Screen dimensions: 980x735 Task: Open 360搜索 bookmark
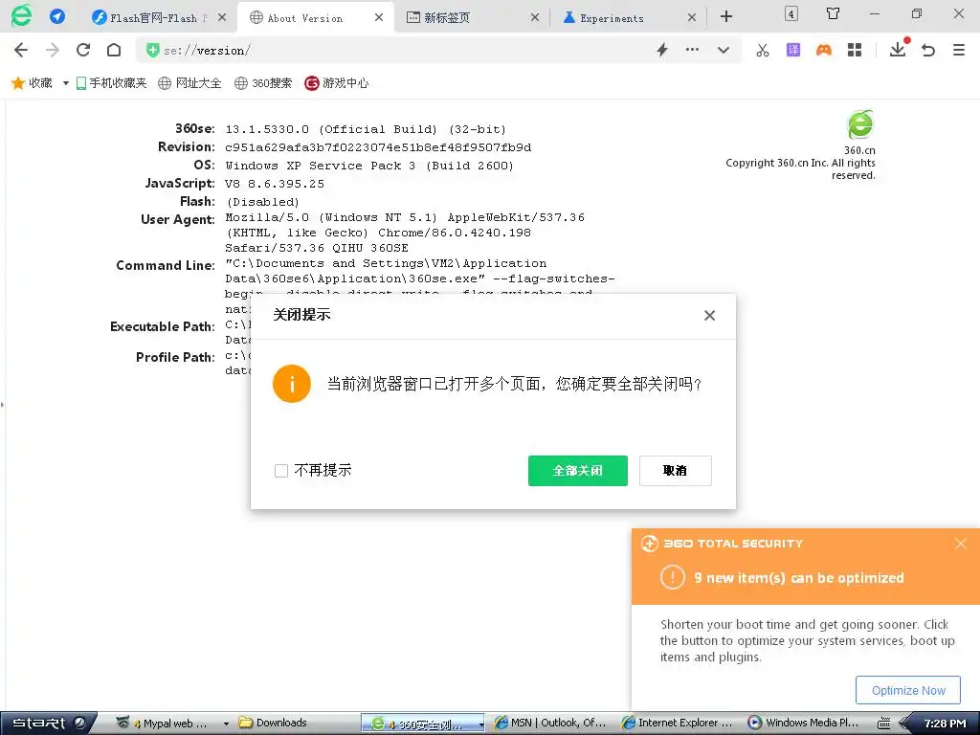[x=263, y=83]
